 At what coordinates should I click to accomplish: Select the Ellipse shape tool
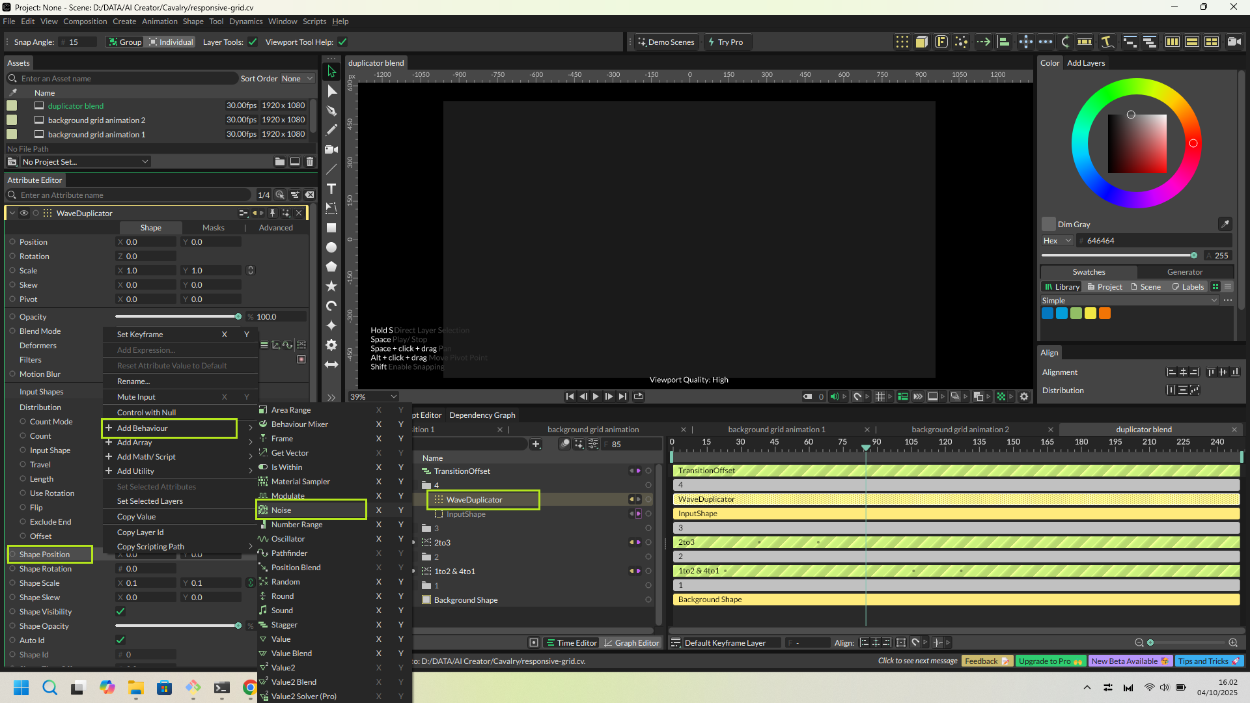[x=331, y=247]
